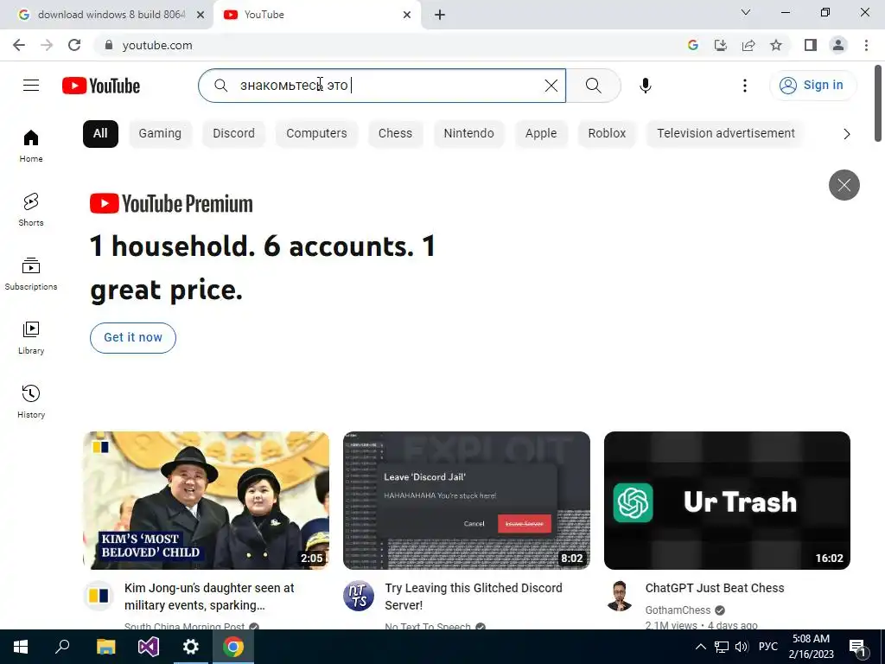Bookmark this page with the star
The image size is (885, 664).
(776, 45)
